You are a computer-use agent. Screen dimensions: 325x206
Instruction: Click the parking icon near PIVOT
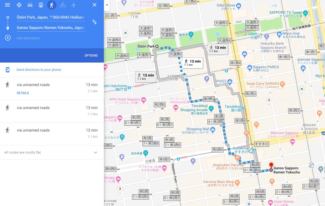tap(207, 79)
